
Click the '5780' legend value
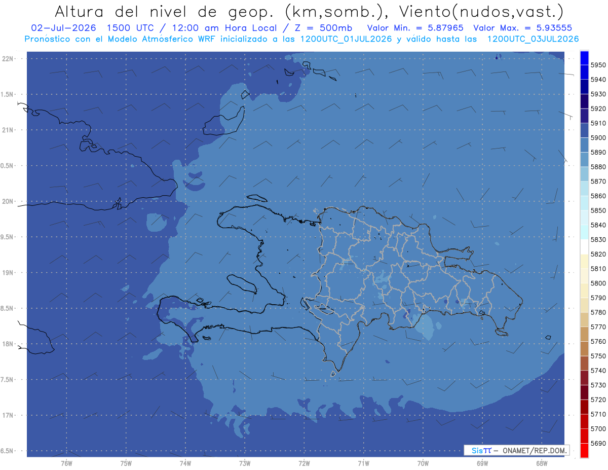pos(598,312)
